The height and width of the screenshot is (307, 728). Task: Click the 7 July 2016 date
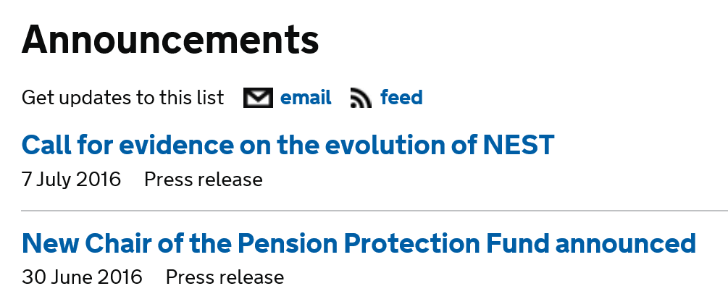click(x=71, y=180)
